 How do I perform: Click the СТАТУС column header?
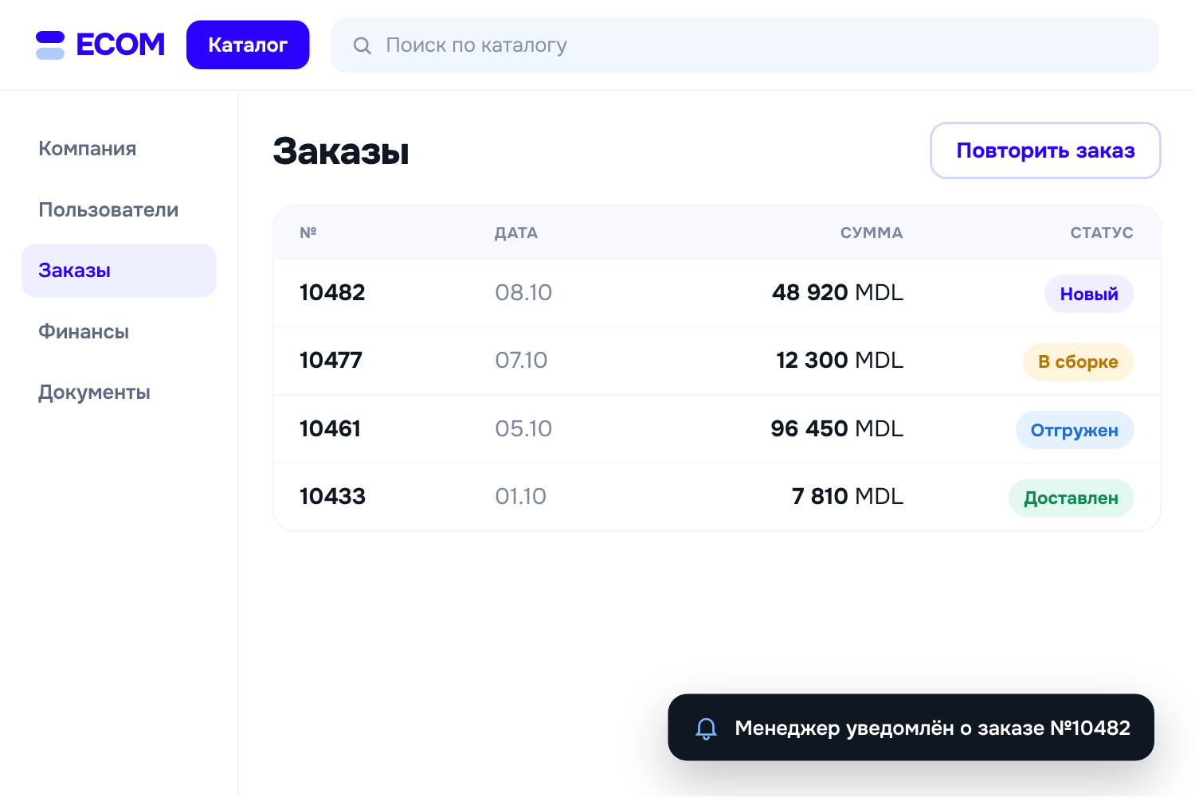[x=1102, y=232]
